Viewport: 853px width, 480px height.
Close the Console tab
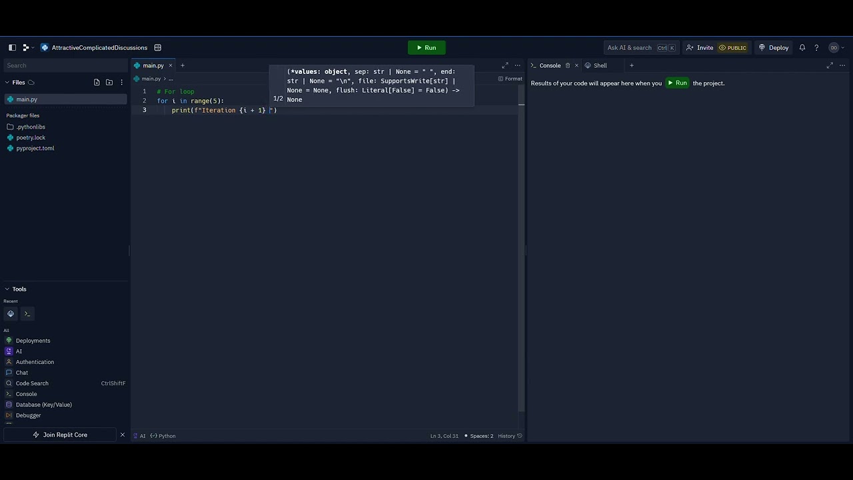576,65
